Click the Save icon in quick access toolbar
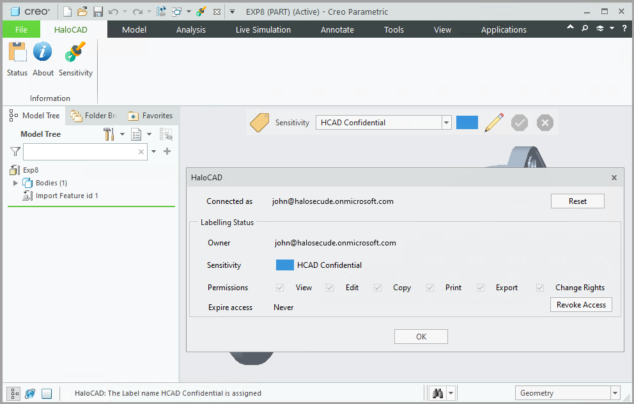The image size is (634, 404). [x=97, y=11]
